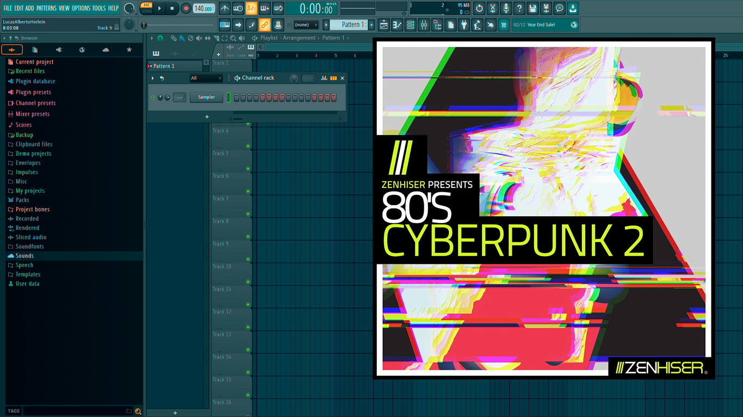Click the question mark help icon
Screen dimensions: 743x417
click(x=519, y=8)
